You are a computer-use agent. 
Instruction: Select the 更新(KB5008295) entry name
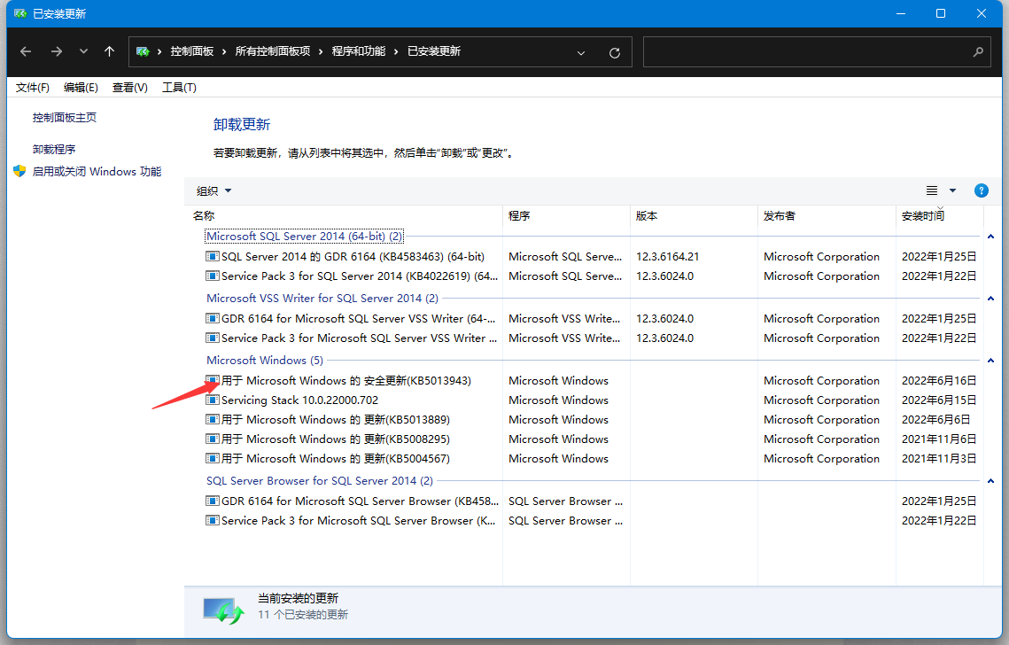pos(335,439)
